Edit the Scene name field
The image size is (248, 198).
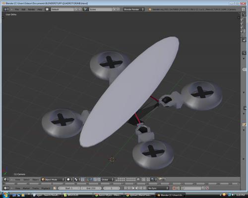click(101, 9)
